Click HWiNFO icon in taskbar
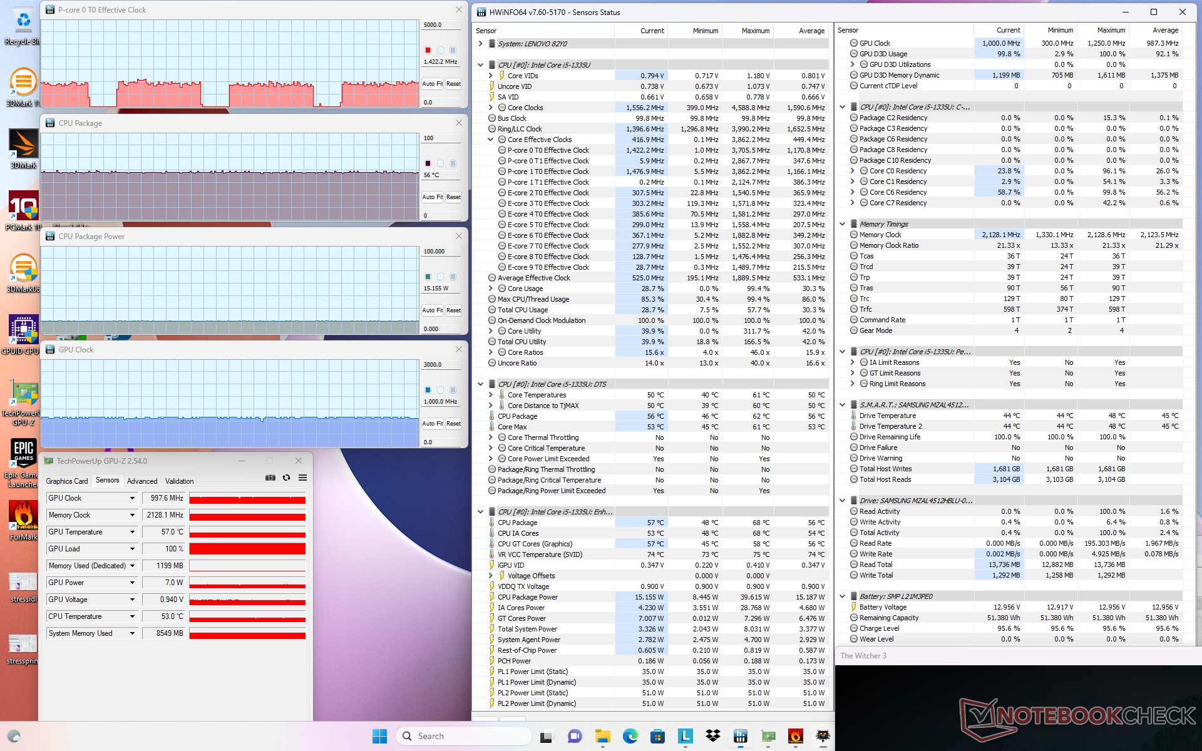Viewport: 1202px width, 751px height. point(741,736)
